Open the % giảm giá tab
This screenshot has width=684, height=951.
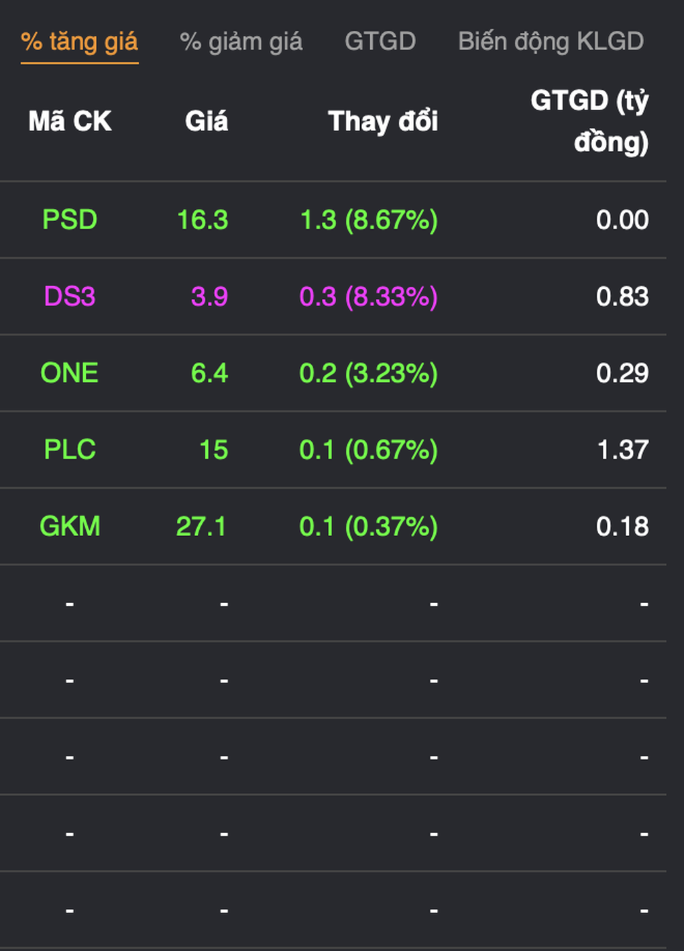tap(241, 42)
